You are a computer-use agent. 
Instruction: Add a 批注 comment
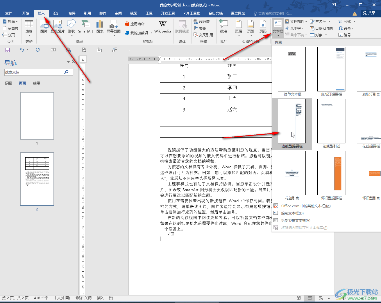click(x=224, y=27)
